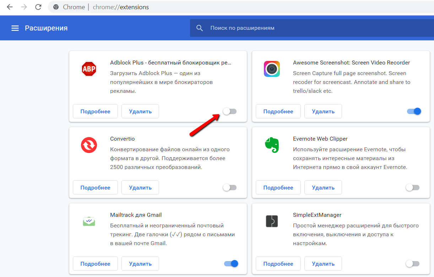Viewport: 434px width, 277px height.
Task: Enable the Evernote Web Clipper toggle
Action: point(412,187)
